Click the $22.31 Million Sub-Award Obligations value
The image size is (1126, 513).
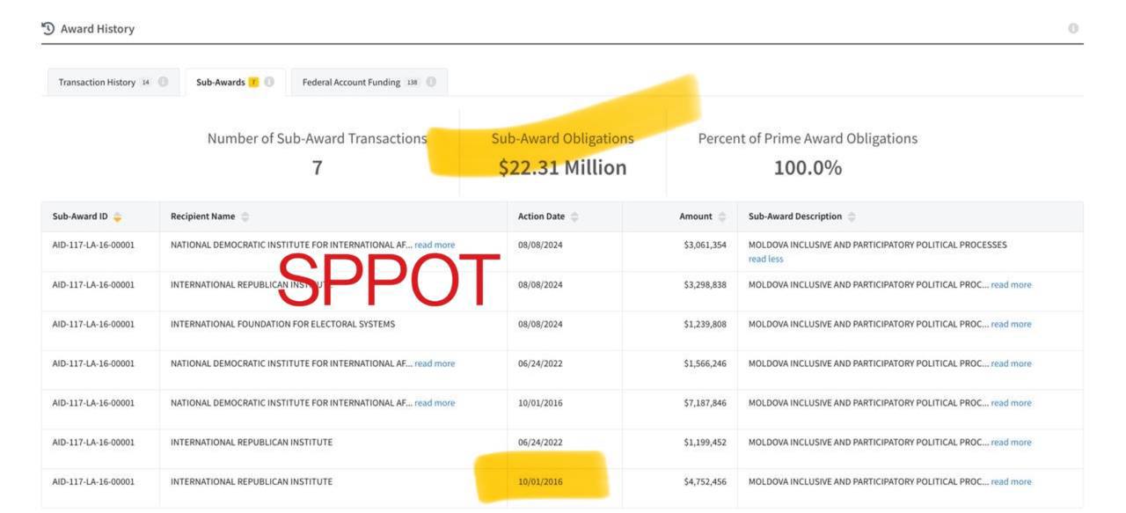click(x=563, y=167)
